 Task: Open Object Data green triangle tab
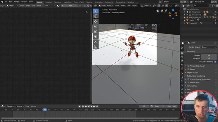click(x=182, y=93)
